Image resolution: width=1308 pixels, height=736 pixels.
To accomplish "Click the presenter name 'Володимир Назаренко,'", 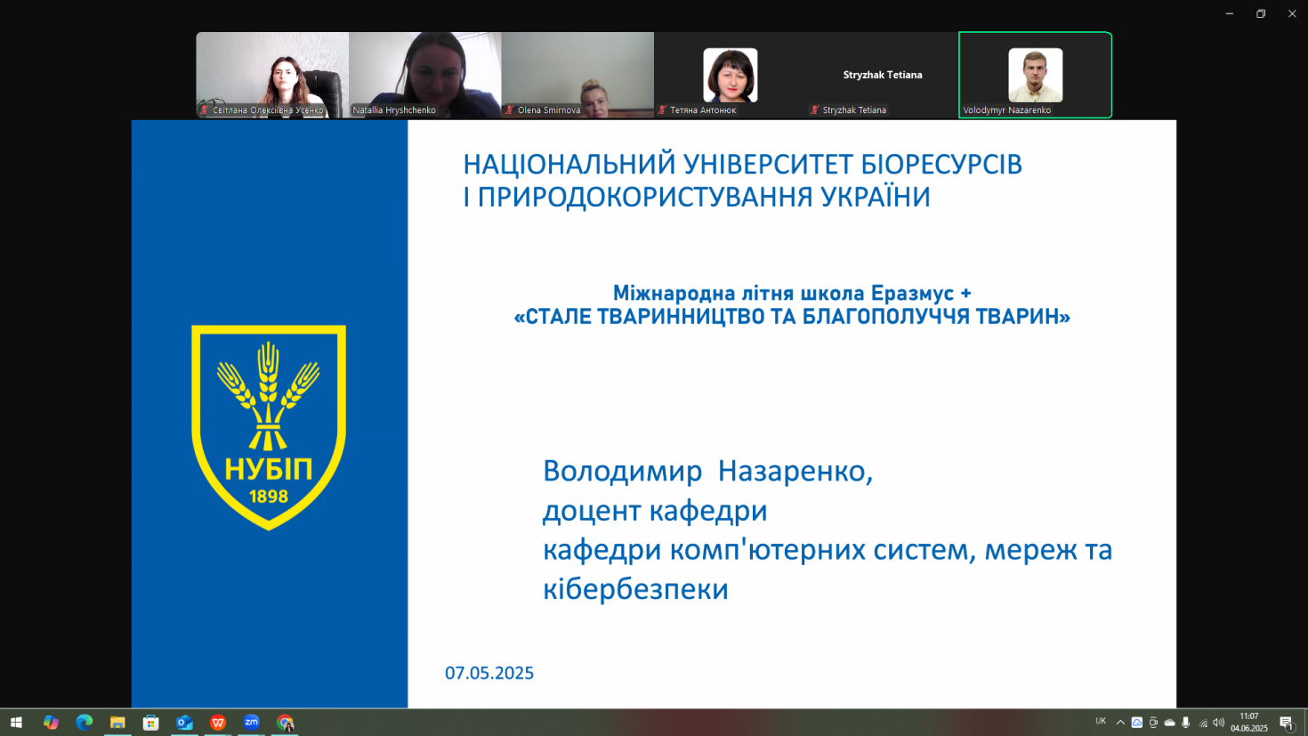I will pos(707,471).
